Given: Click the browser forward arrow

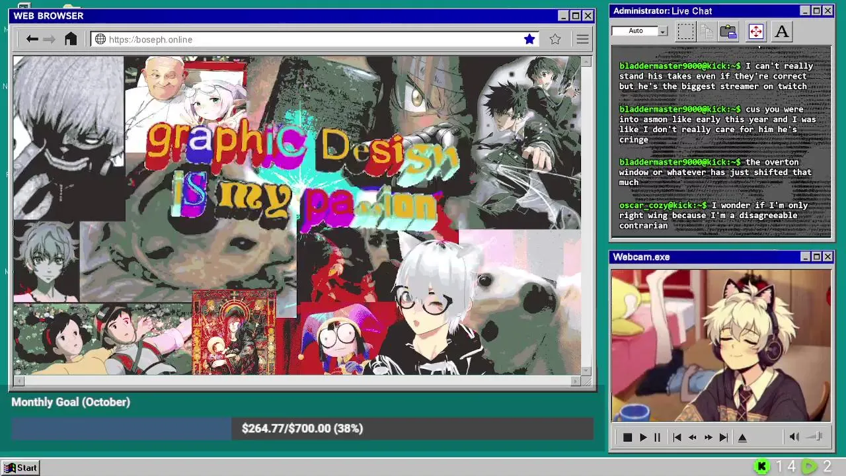Looking at the screenshot, I should (50, 39).
